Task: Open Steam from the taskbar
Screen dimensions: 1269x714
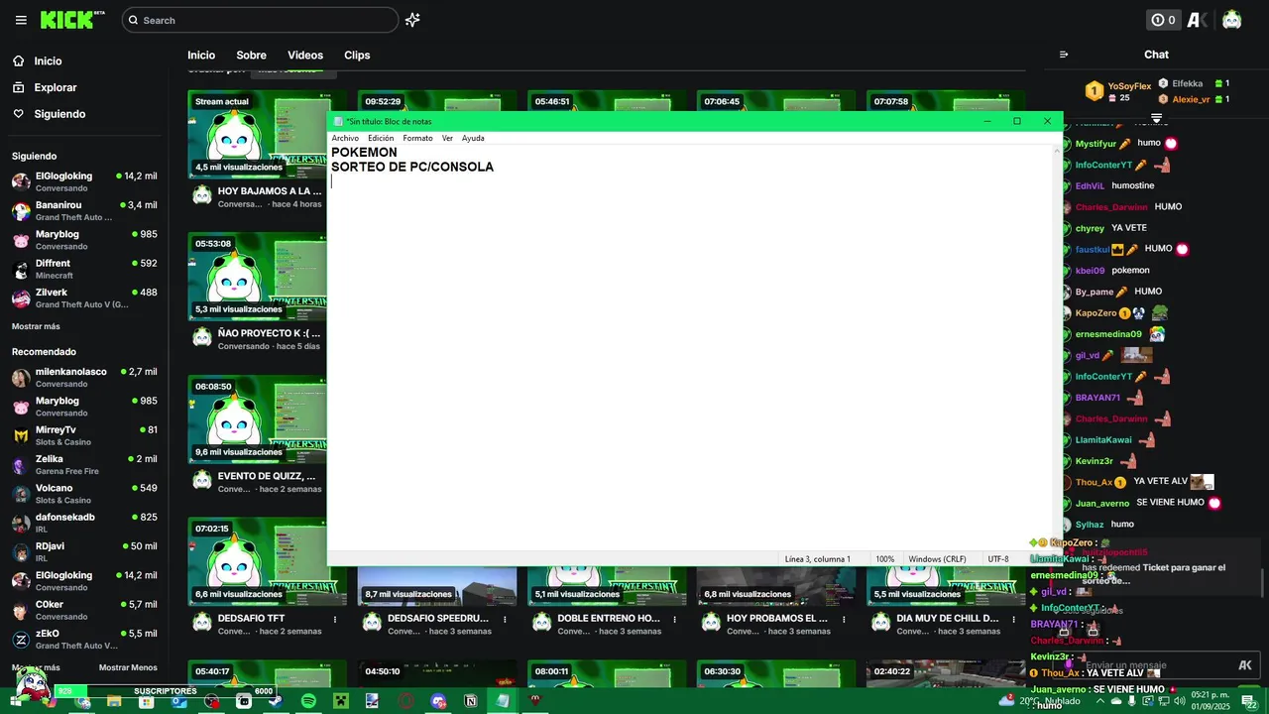Action: (x=275, y=701)
